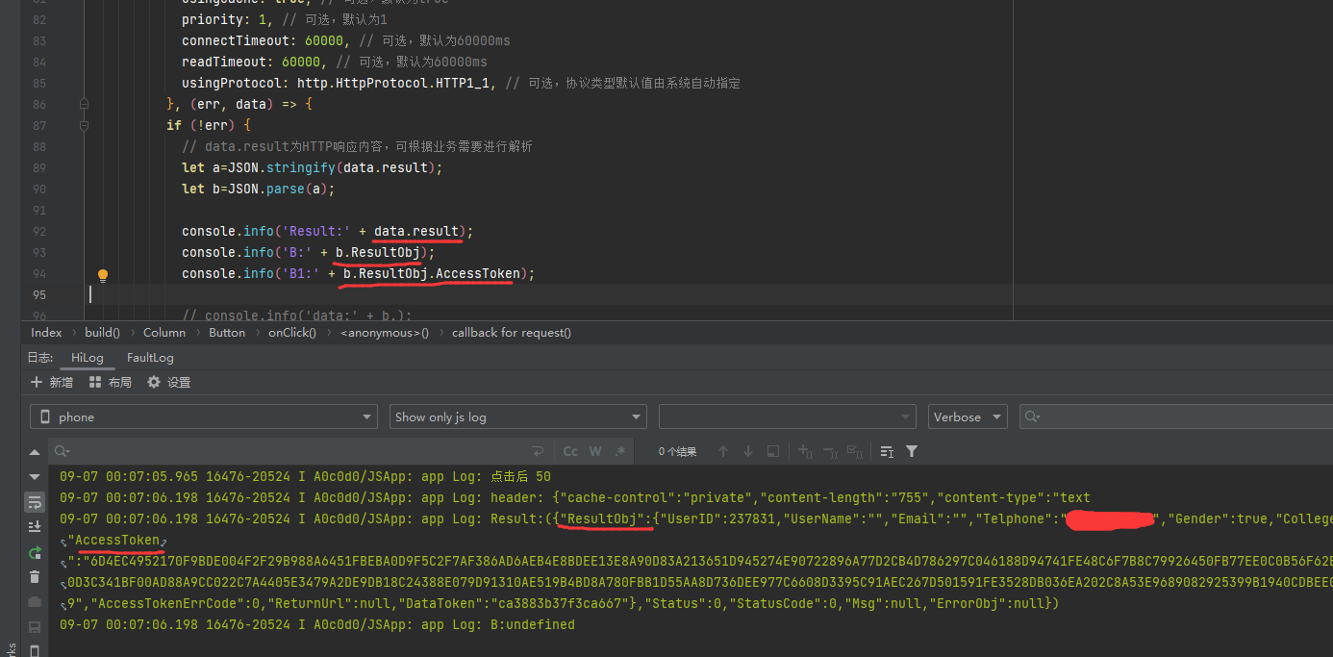
Task: Click 'usingProtocol' on code line 85
Action: pyautogui.click(x=232, y=84)
